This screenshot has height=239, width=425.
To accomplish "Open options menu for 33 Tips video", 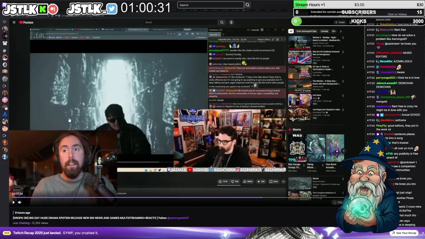I will [x=343, y=67].
